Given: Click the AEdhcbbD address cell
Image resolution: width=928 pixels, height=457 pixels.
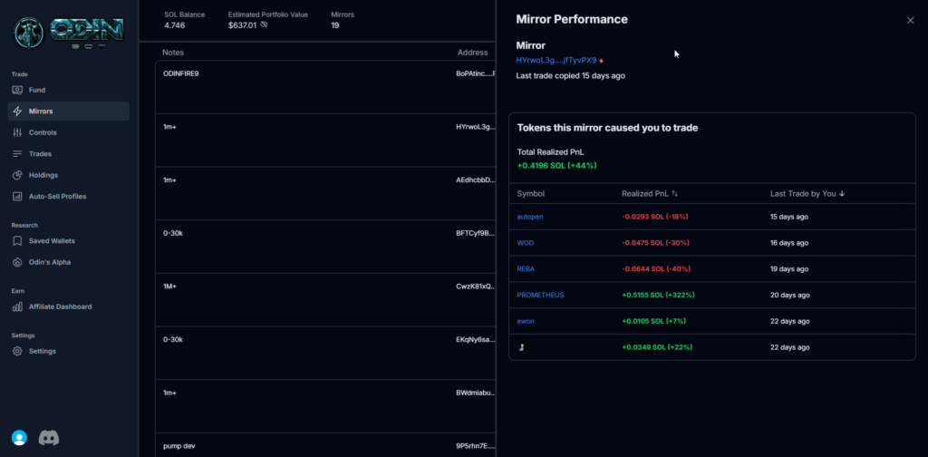Looking at the screenshot, I should pos(476,180).
